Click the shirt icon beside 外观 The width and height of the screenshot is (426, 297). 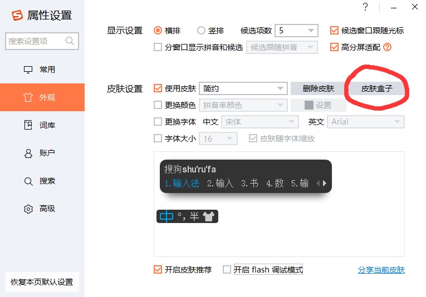click(x=28, y=97)
